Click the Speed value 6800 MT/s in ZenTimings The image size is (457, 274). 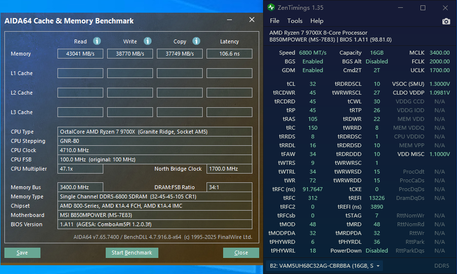pyautogui.click(x=312, y=53)
